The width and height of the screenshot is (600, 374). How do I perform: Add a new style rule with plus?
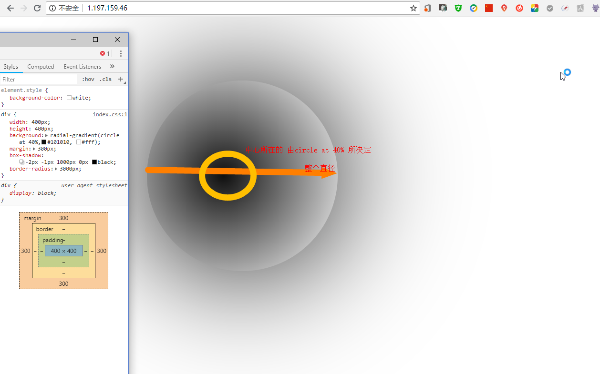tap(121, 79)
